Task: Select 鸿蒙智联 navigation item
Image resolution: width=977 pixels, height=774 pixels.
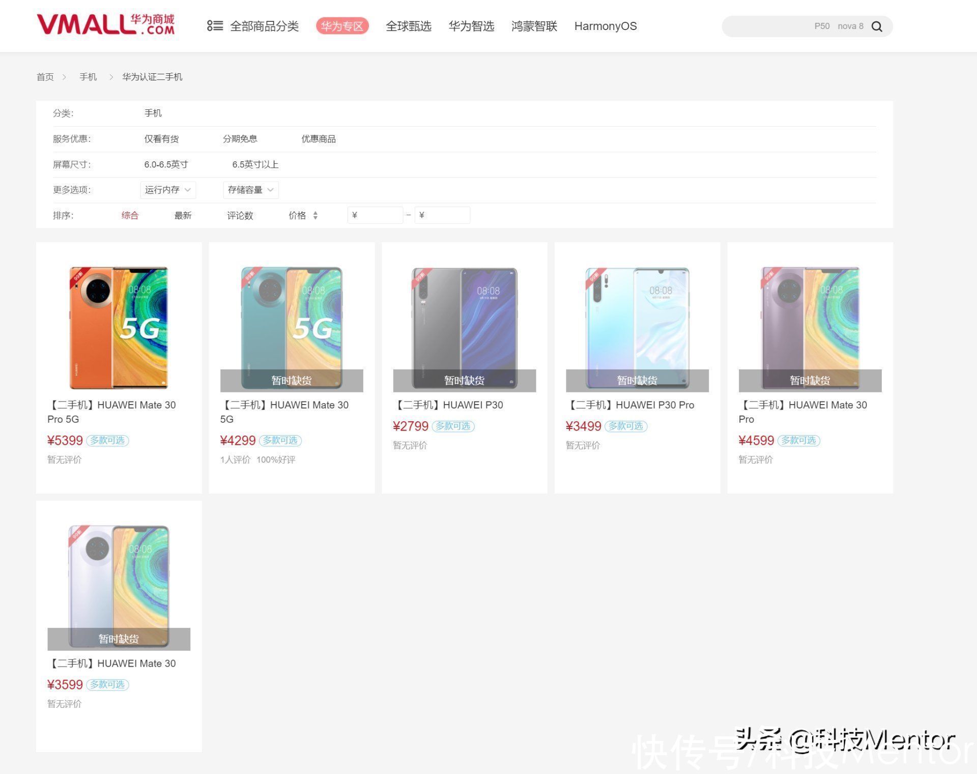Action: [534, 26]
